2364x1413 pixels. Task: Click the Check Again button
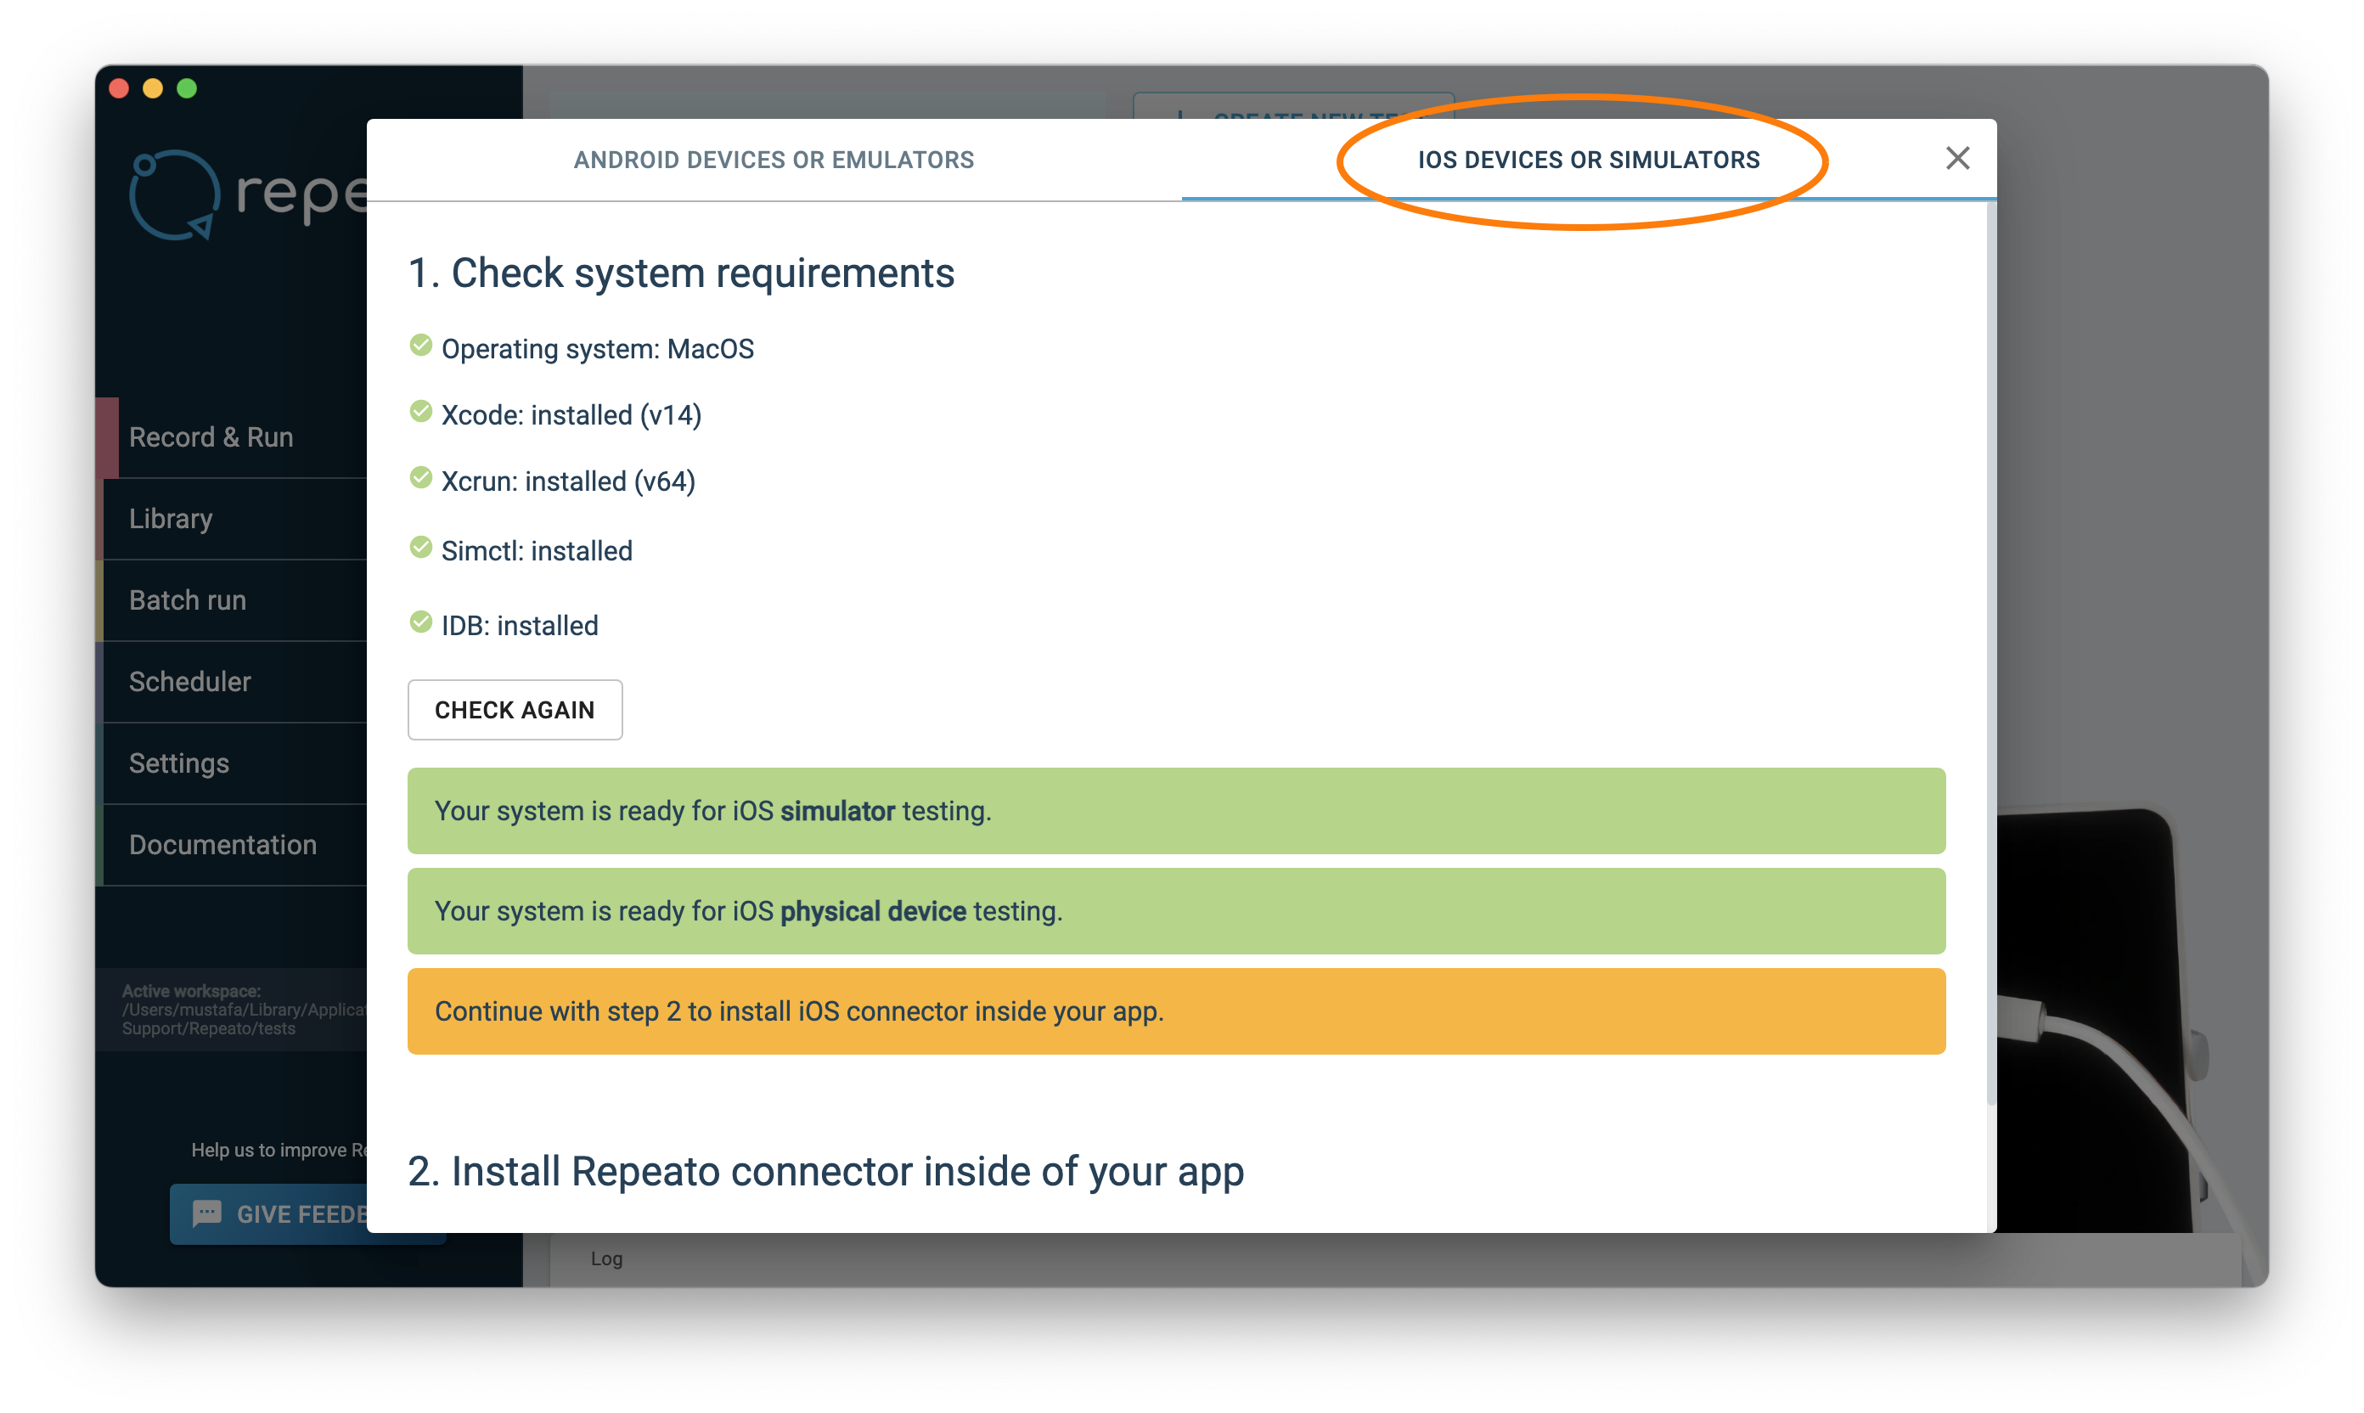(x=514, y=709)
